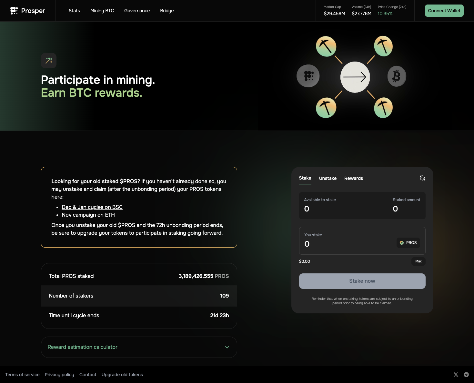Click the $0.00 stake value text
The height and width of the screenshot is (383, 474).
304,261
